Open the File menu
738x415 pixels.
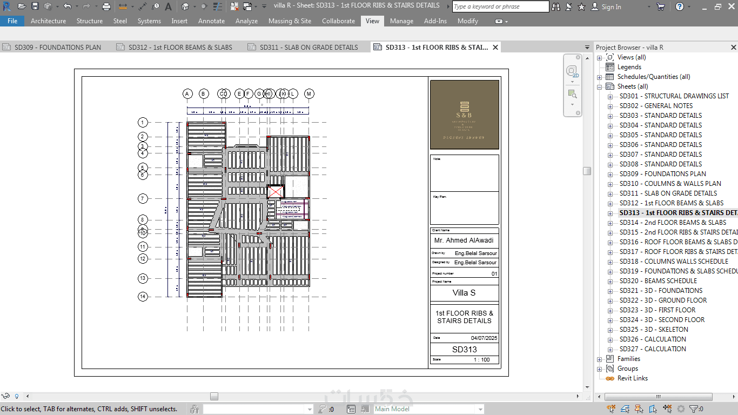tap(12, 21)
